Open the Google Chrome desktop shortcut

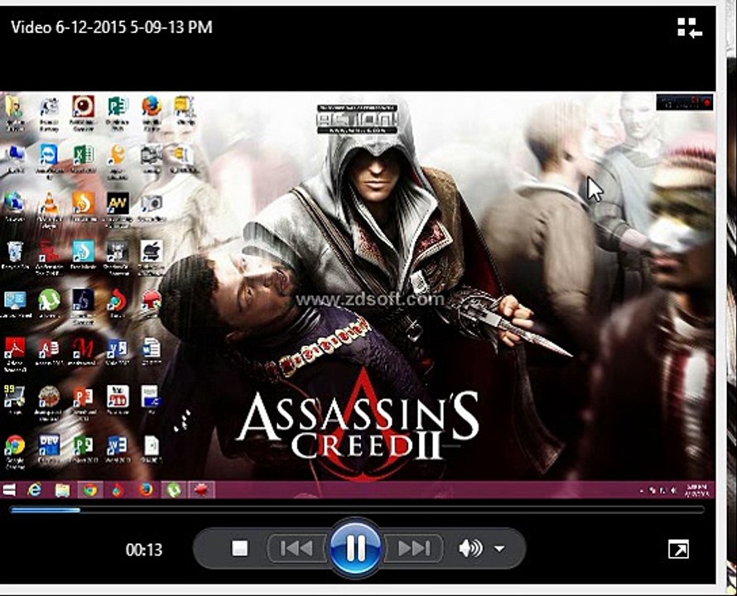(15, 451)
